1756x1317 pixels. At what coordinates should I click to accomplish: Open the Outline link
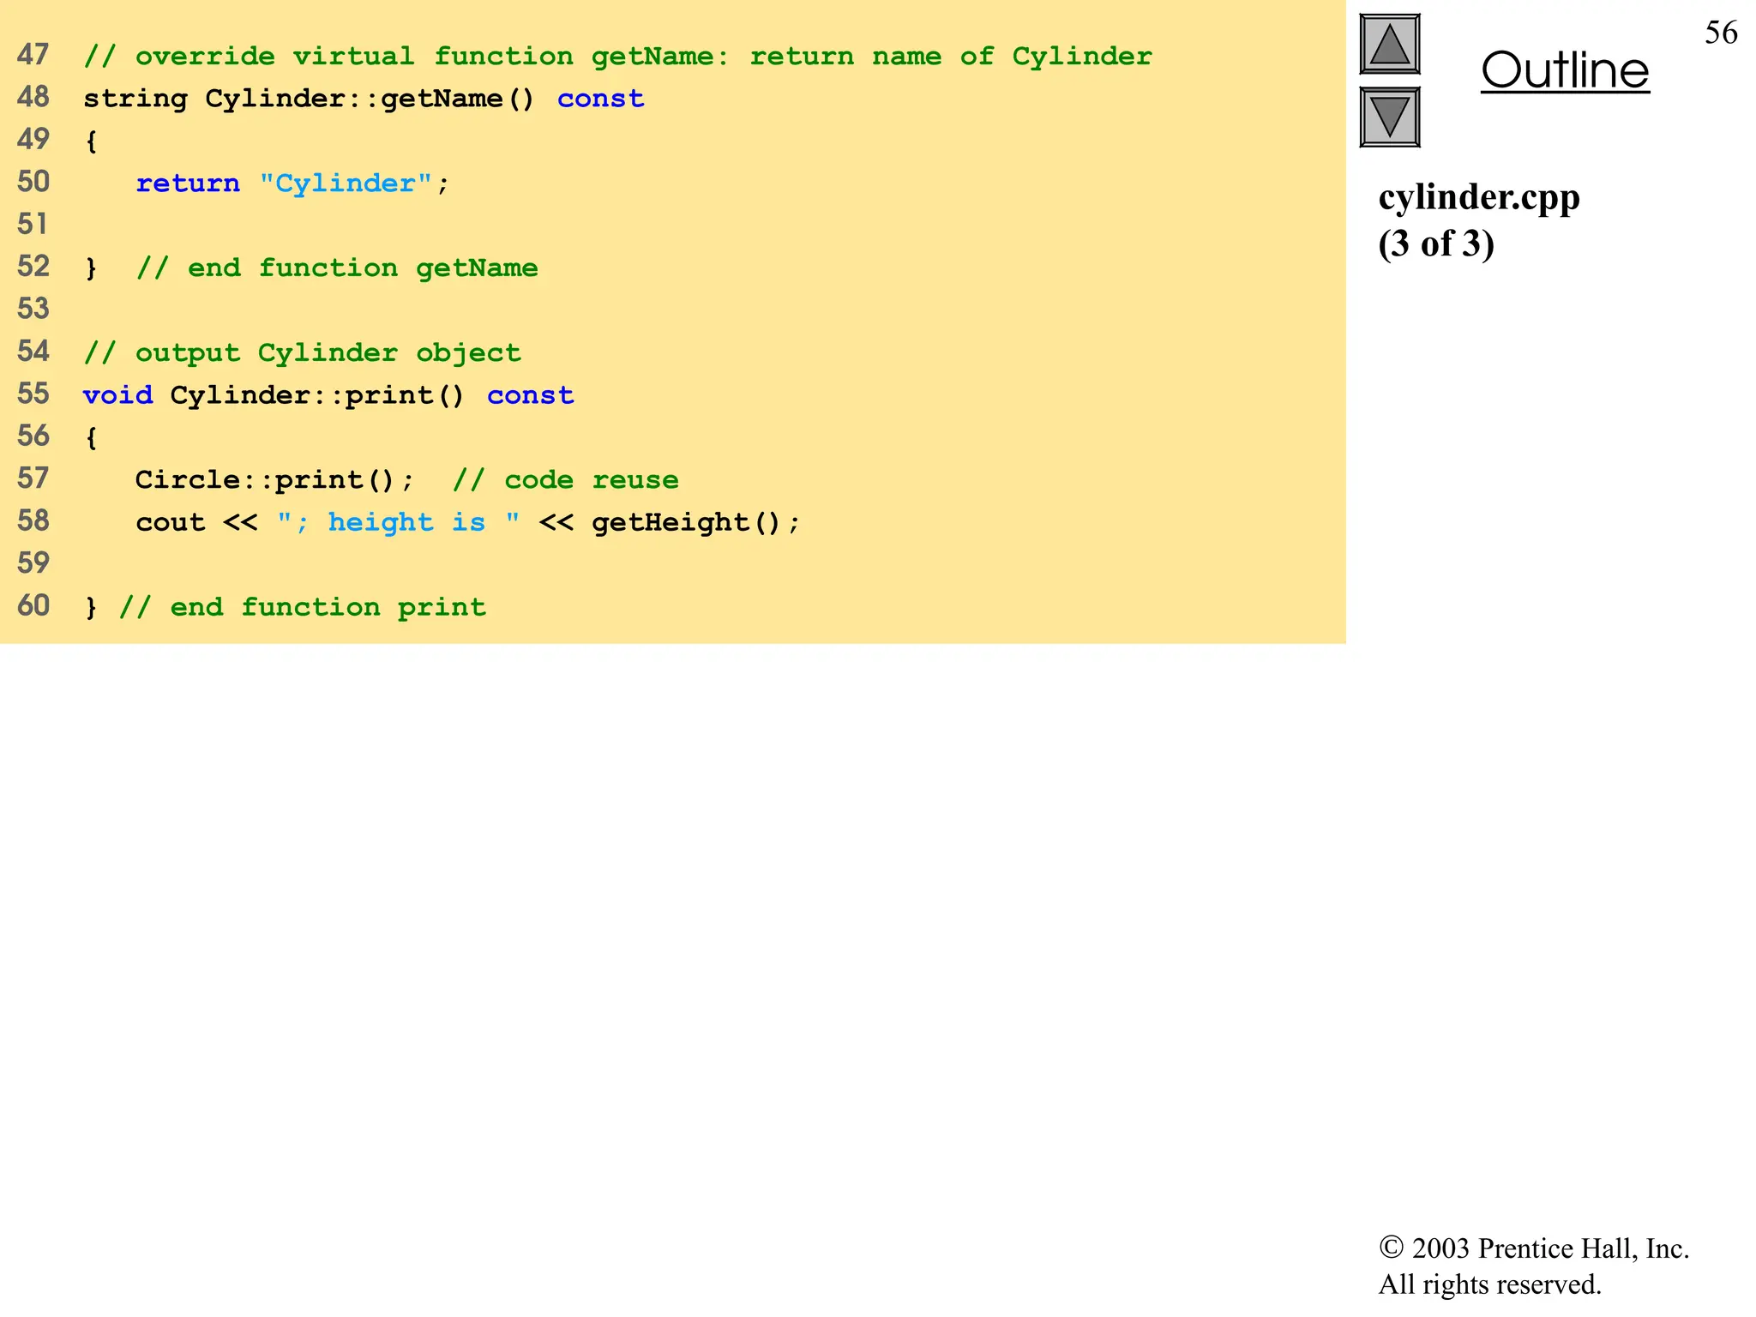[1565, 70]
